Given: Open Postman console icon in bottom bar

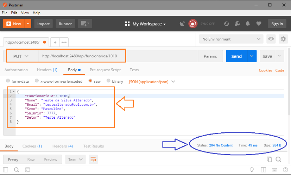Looking at the screenshot, I should click(27, 170).
